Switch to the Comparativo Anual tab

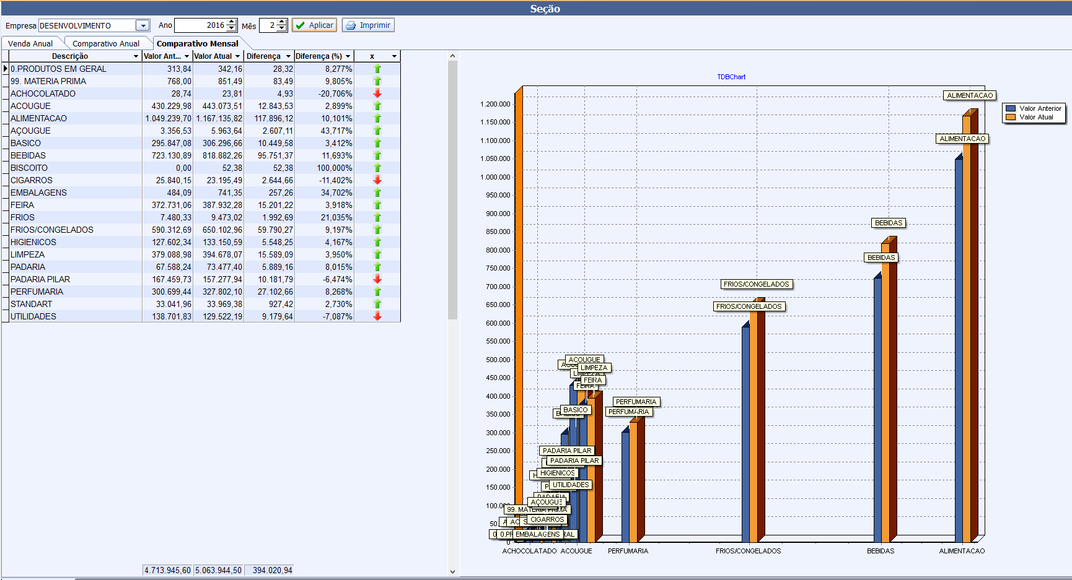[106, 44]
